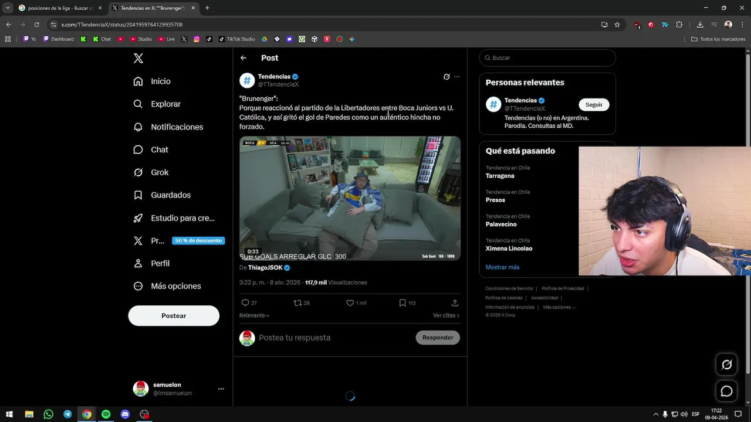Click the Buscar search box
Image resolution: width=751 pixels, height=422 pixels.
tap(547, 58)
